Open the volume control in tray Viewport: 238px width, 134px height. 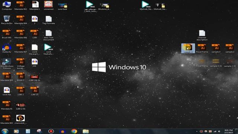[219, 131]
